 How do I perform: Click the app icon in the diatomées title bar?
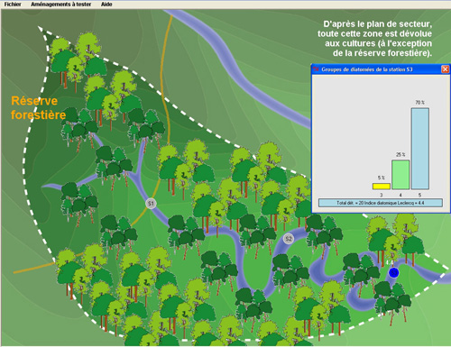click(x=316, y=69)
